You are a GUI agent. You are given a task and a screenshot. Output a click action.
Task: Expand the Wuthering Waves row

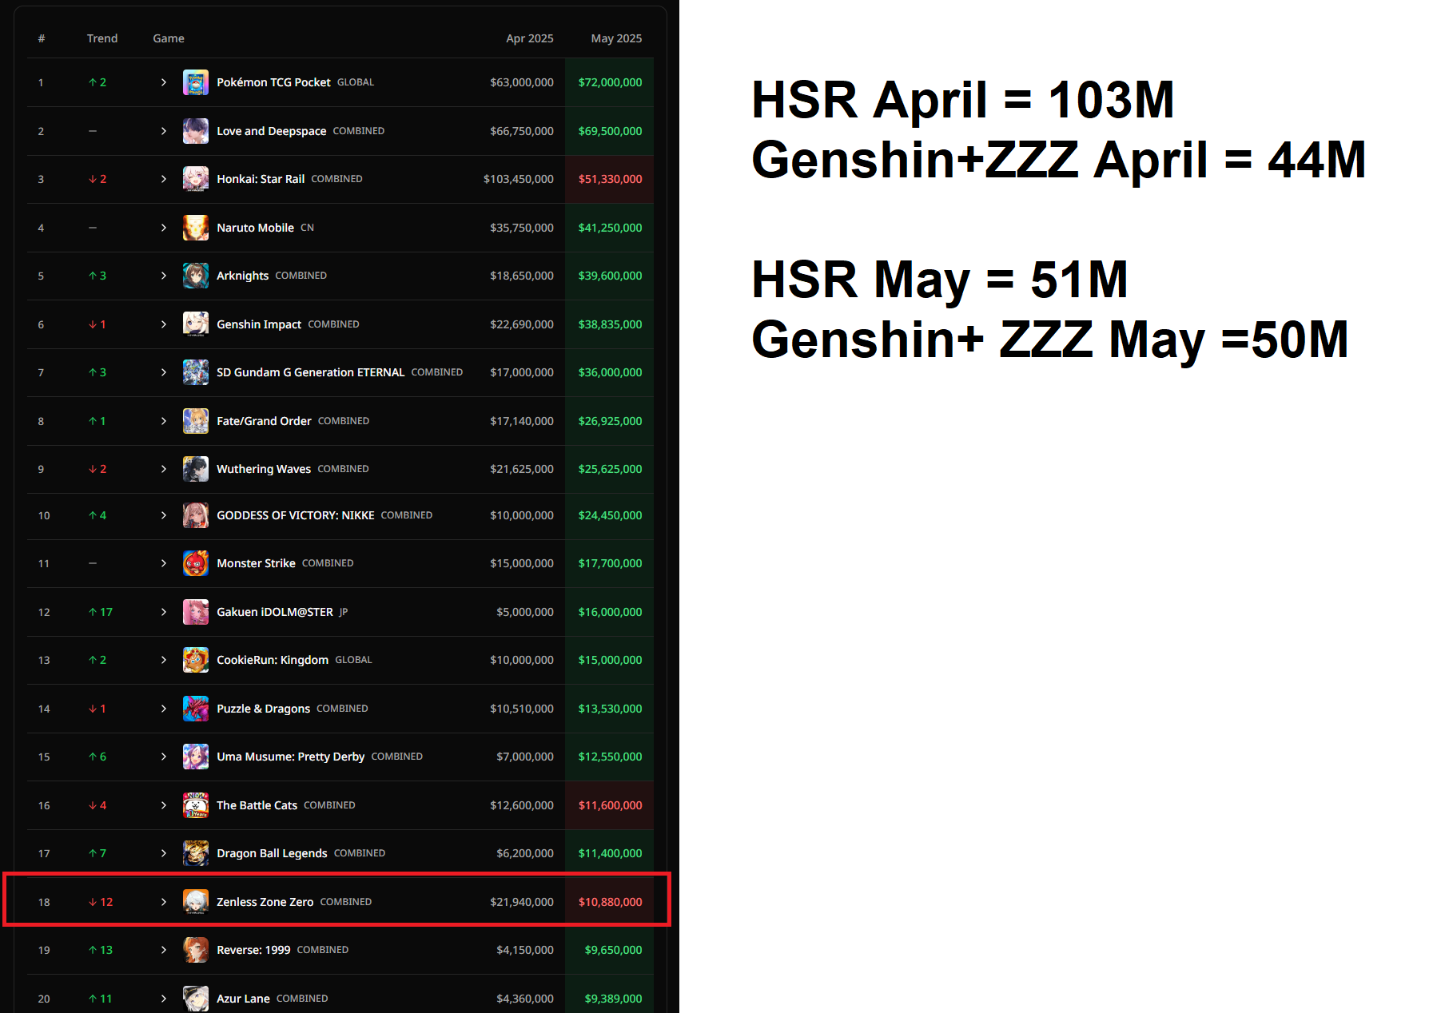tap(164, 469)
